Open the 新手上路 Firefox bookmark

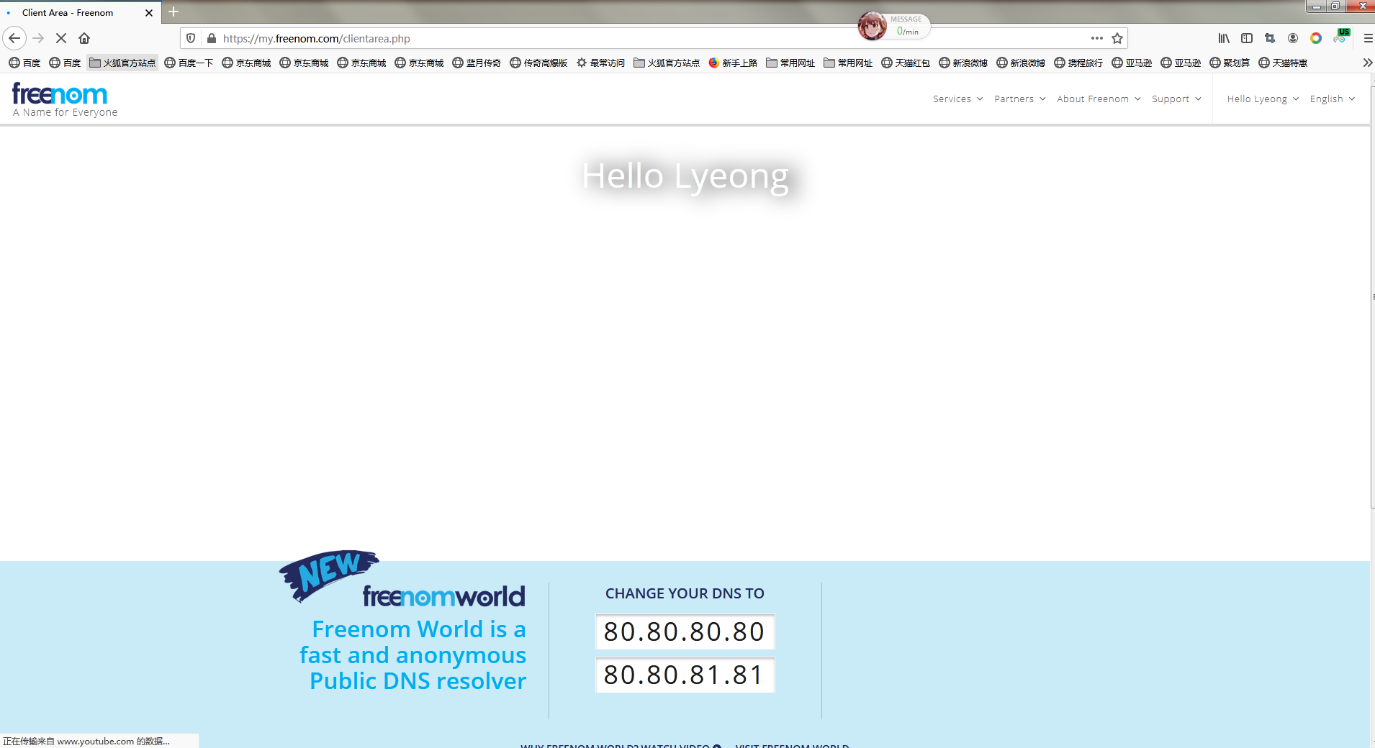[x=733, y=63]
